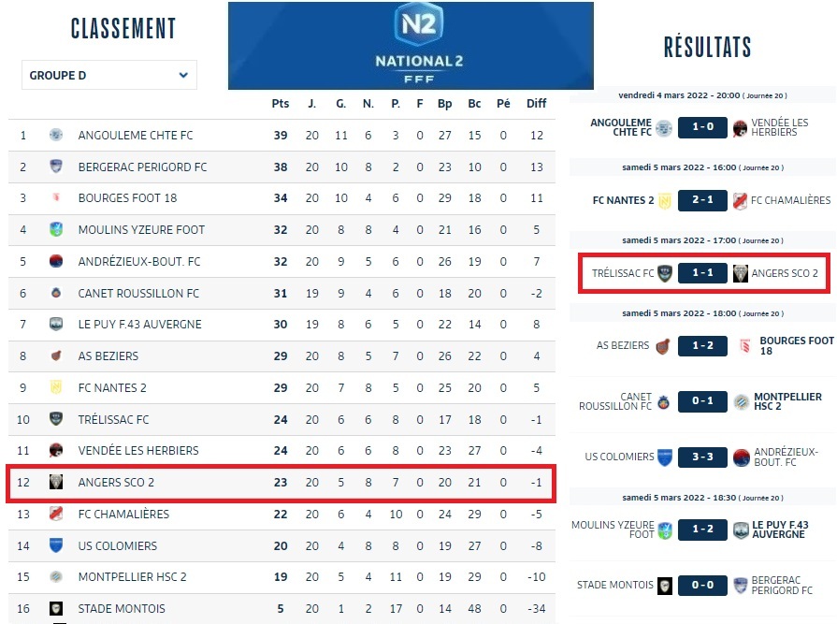Viewport: 837px width, 624px height.
Task: Click the Moulins Yzeure Foot crest in standings
Action: (56, 229)
